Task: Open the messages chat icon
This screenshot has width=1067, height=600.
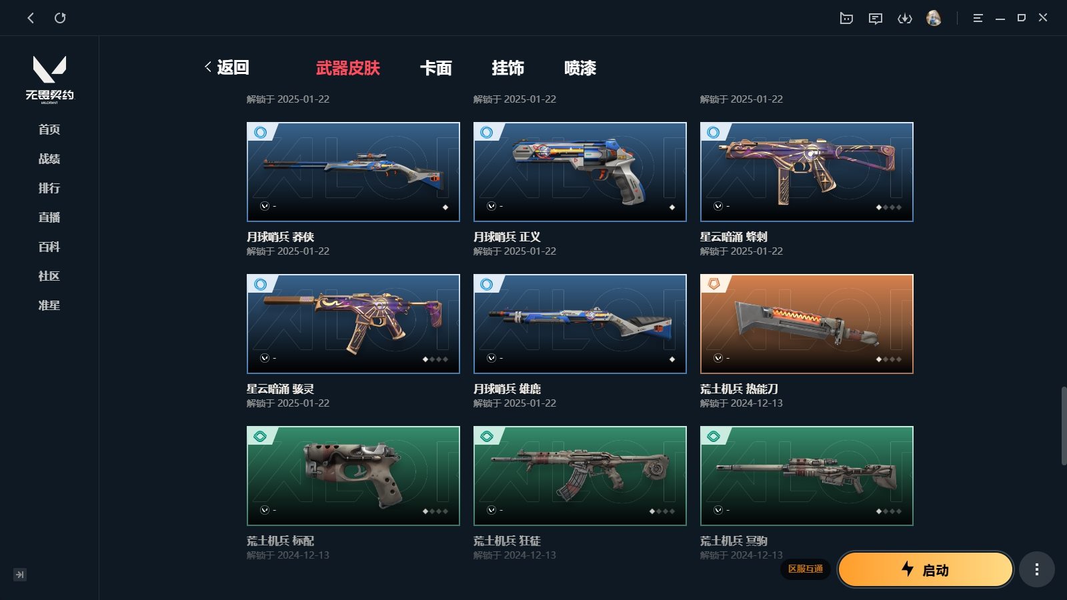Action: point(876,18)
